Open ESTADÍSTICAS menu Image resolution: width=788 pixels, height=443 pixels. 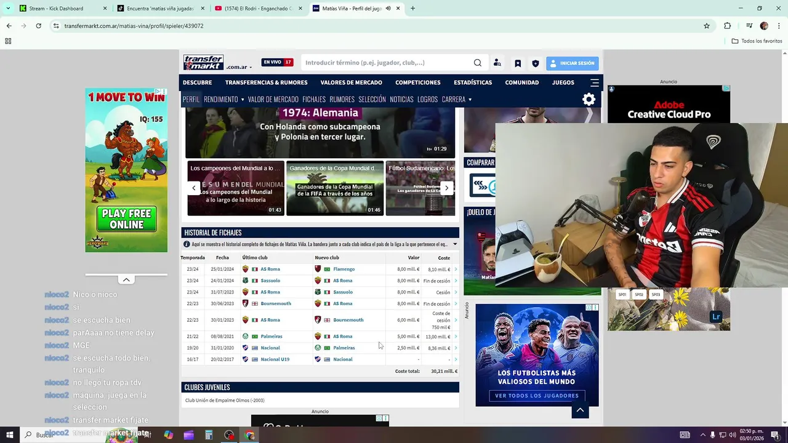473,82
